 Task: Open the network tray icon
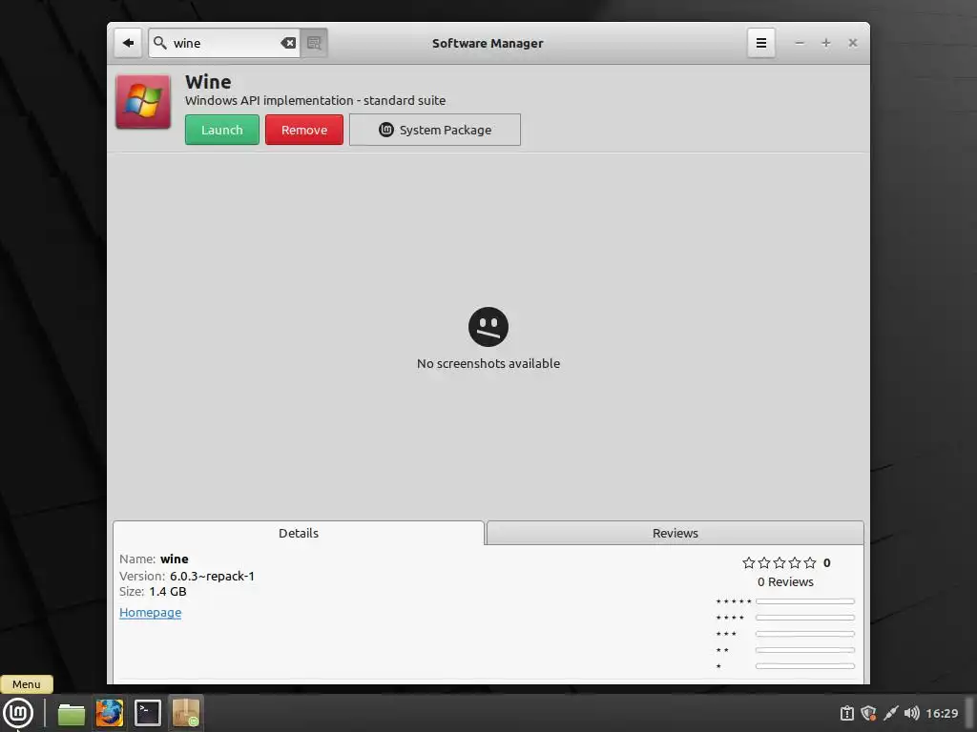click(x=890, y=713)
